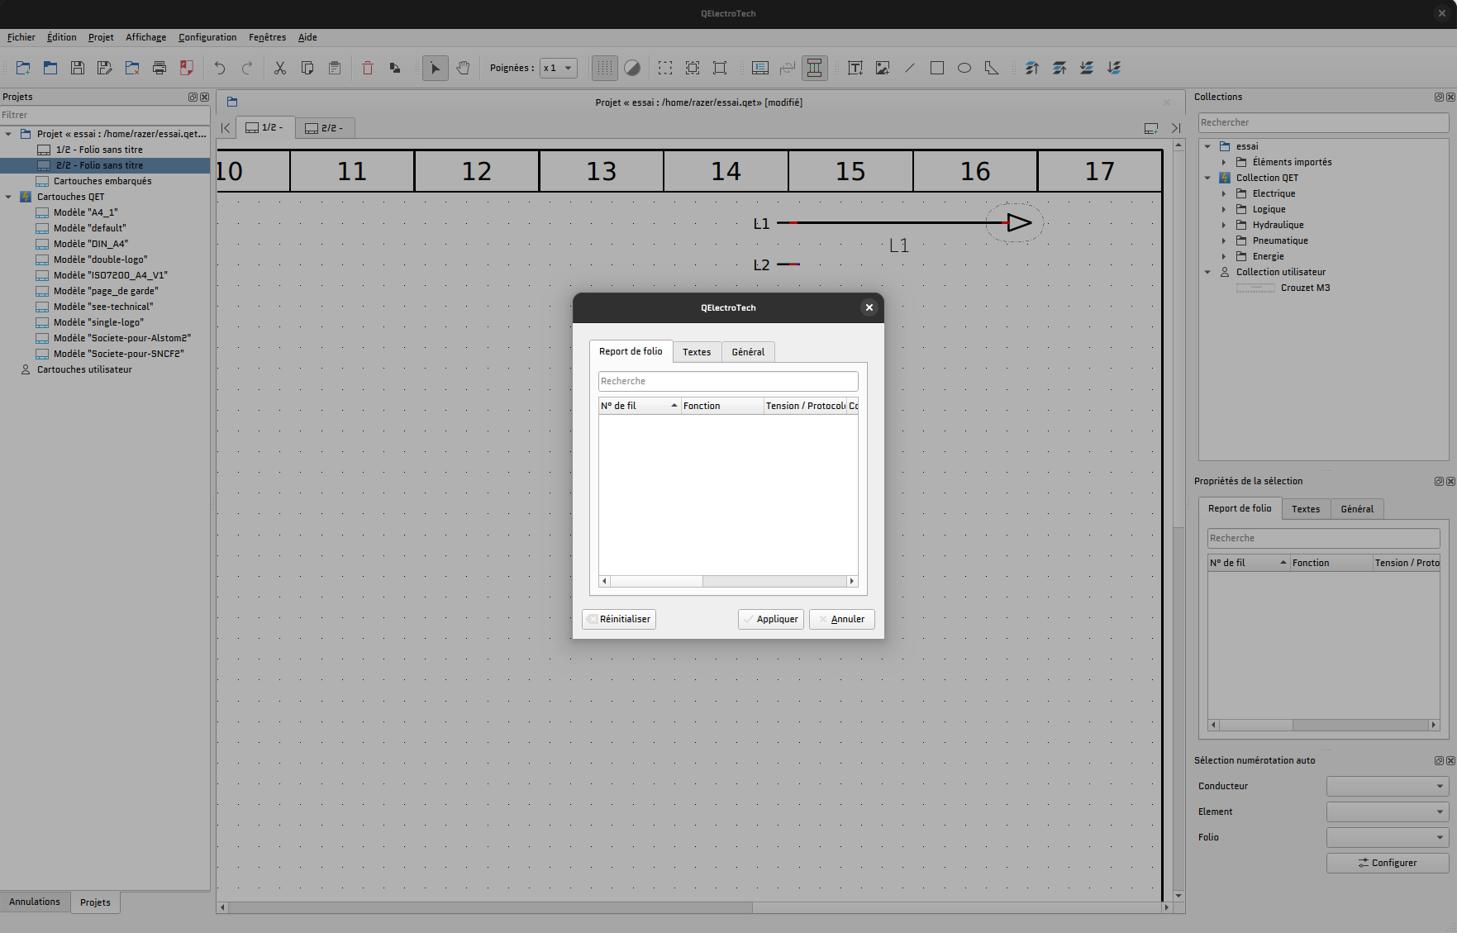This screenshot has width=1457, height=933.
Task: Open the Configuration menu
Action: pos(207,37)
